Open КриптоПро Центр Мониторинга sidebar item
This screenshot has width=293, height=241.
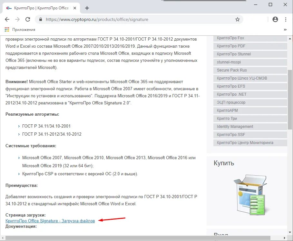(250, 143)
